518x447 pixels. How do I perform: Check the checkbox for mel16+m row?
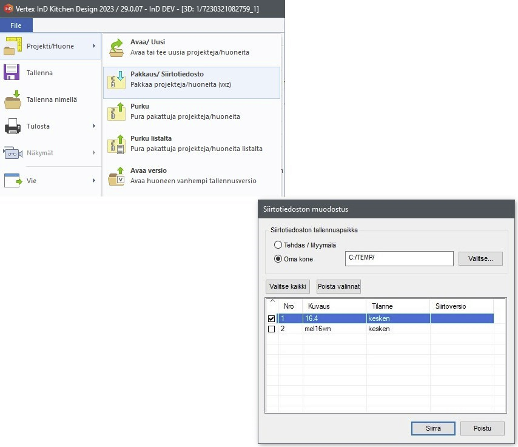coord(271,329)
